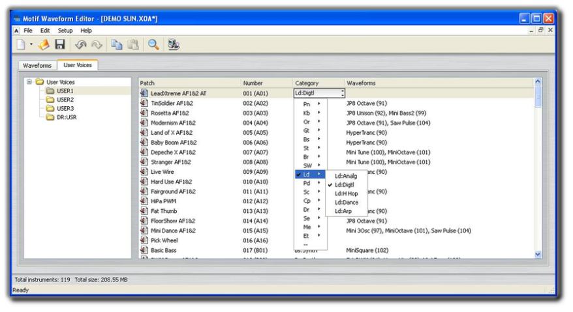573x312 pixels.
Task: Choose Ld:Dance in the submenu
Action: coord(347,202)
